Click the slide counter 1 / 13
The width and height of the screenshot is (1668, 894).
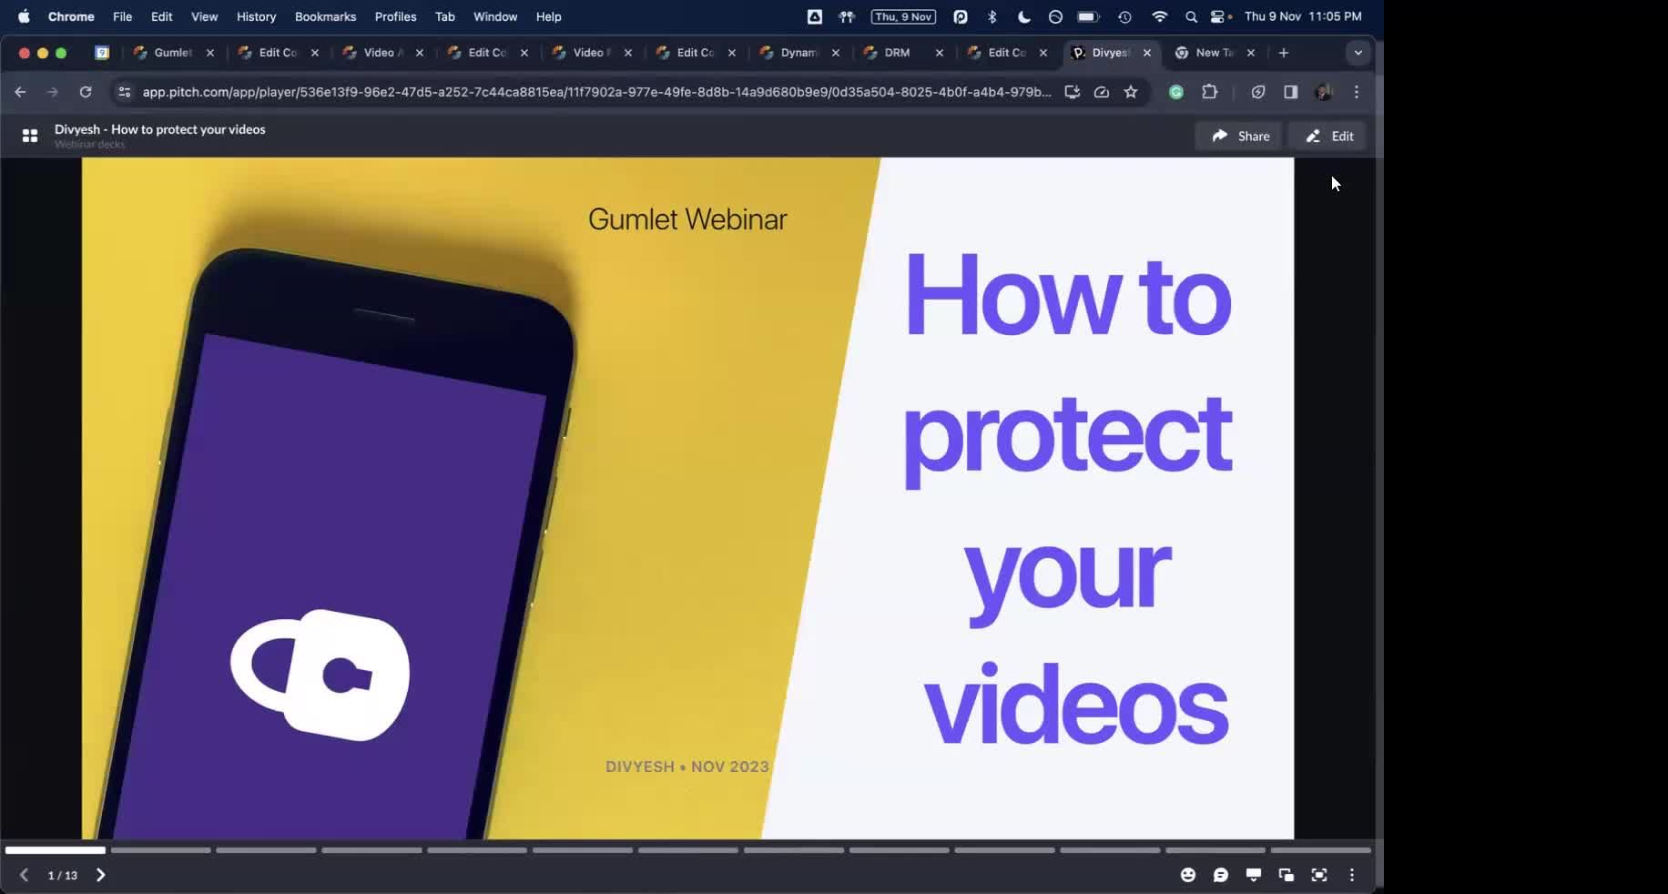coord(63,876)
